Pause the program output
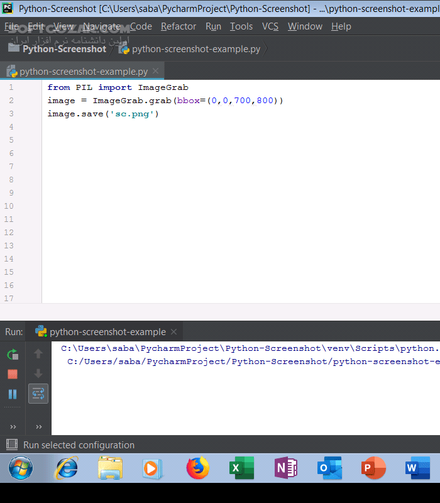Viewport: 440px width, 503px height. [x=13, y=394]
